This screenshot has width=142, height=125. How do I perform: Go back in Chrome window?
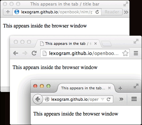click(15, 53)
